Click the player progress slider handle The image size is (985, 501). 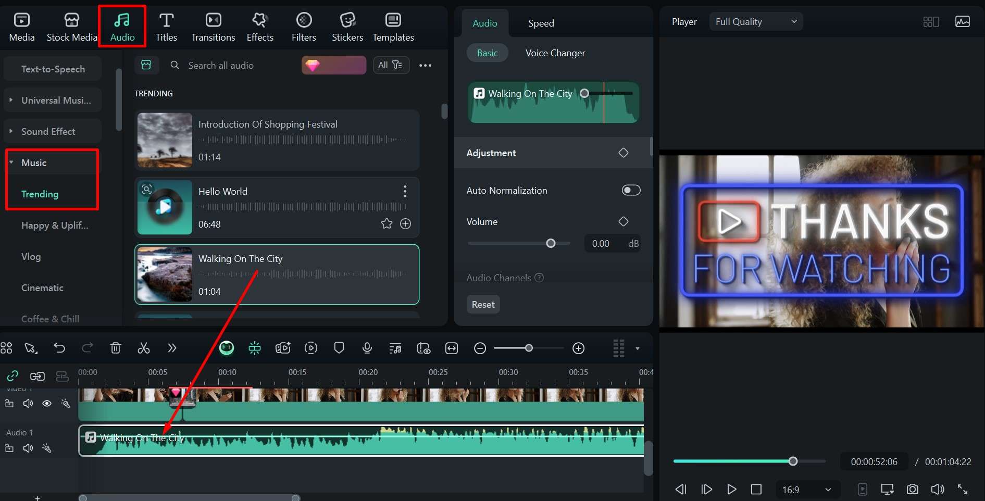point(793,461)
